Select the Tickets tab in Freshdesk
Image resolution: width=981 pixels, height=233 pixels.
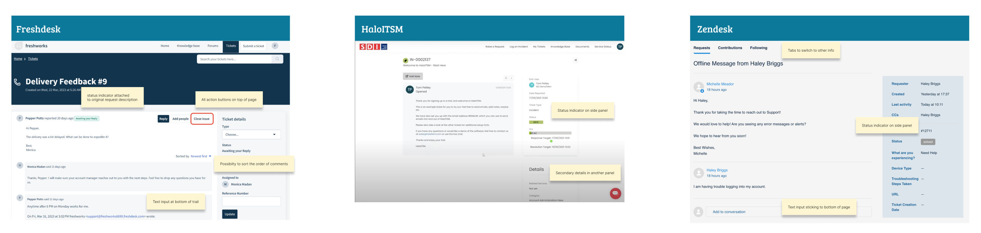click(x=231, y=46)
